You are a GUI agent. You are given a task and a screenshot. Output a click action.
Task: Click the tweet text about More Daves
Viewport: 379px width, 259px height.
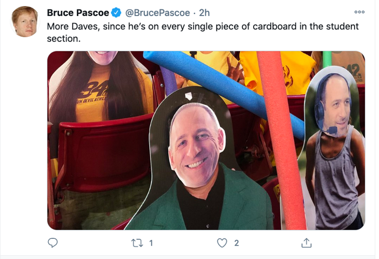202,33
